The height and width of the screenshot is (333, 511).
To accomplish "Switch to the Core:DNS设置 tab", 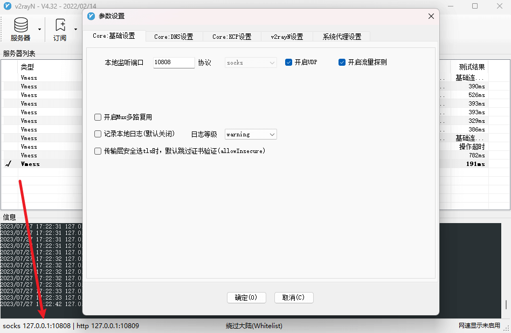I will tap(175, 37).
